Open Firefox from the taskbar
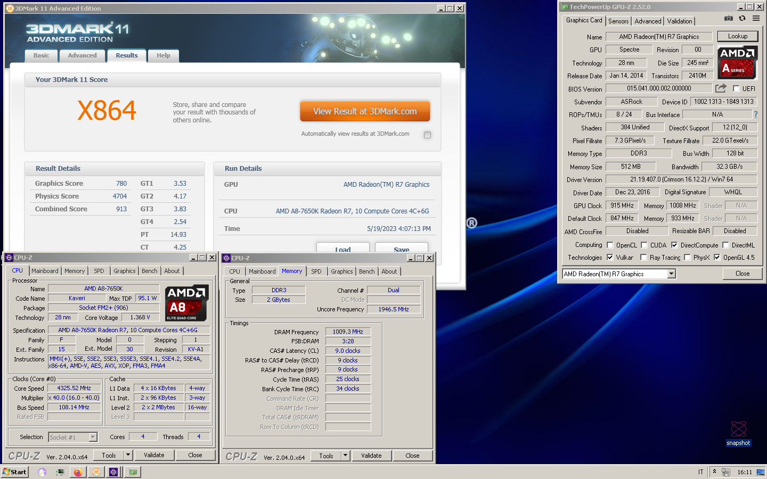The image size is (767, 479). [x=78, y=472]
